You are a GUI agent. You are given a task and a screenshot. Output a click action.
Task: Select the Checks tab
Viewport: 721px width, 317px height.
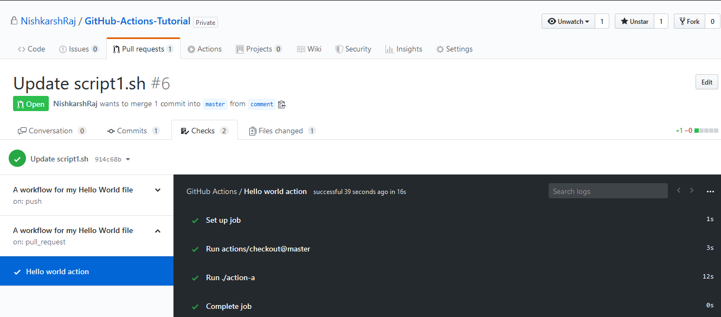pos(204,131)
